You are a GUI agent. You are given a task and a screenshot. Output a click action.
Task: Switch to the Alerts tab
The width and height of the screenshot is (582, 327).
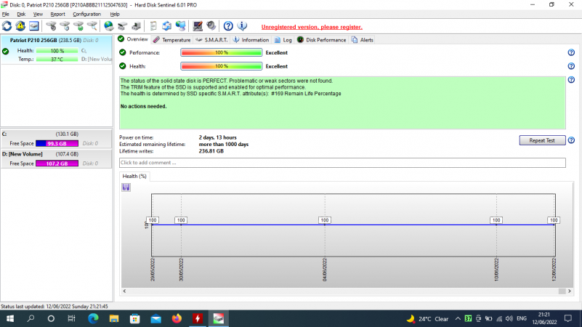pyautogui.click(x=363, y=40)
